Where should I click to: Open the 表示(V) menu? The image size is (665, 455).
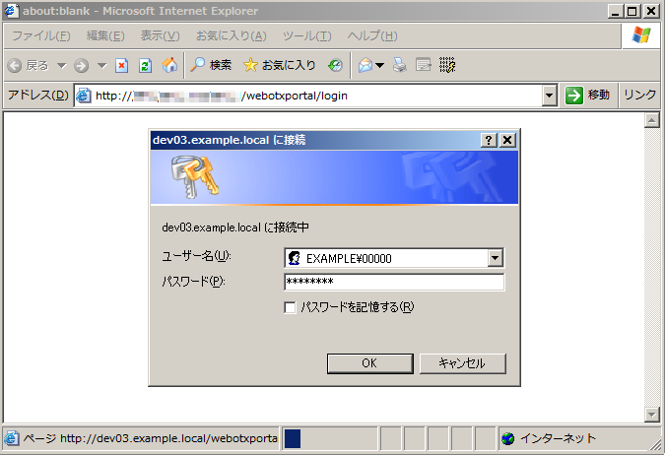(x=161, y=35)
